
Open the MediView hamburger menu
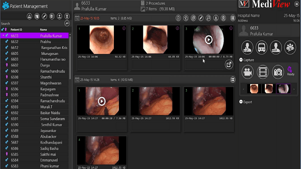click(x=296, y=4)
